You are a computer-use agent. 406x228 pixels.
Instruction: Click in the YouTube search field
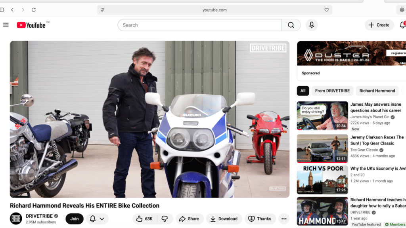click(198, 25)
